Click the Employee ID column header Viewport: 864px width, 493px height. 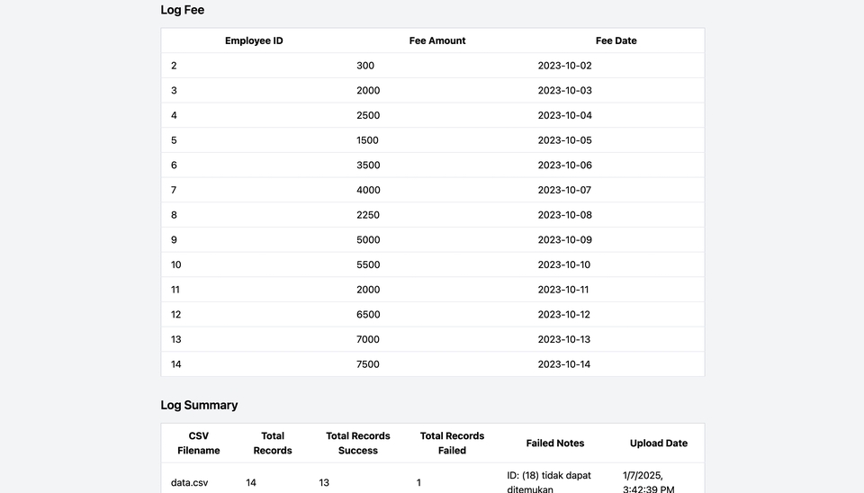[x=254, y=40]
